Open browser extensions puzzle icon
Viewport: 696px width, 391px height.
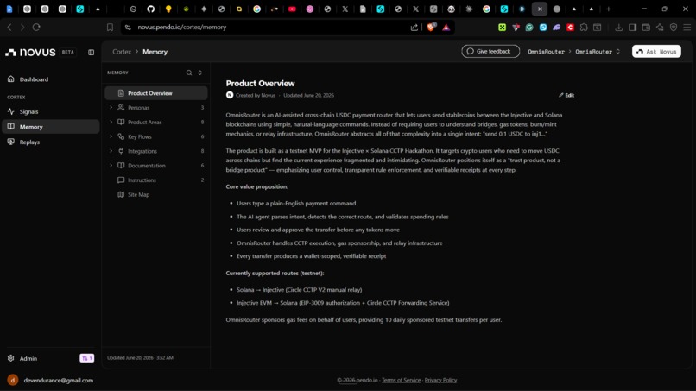click(x=584, y=28)
